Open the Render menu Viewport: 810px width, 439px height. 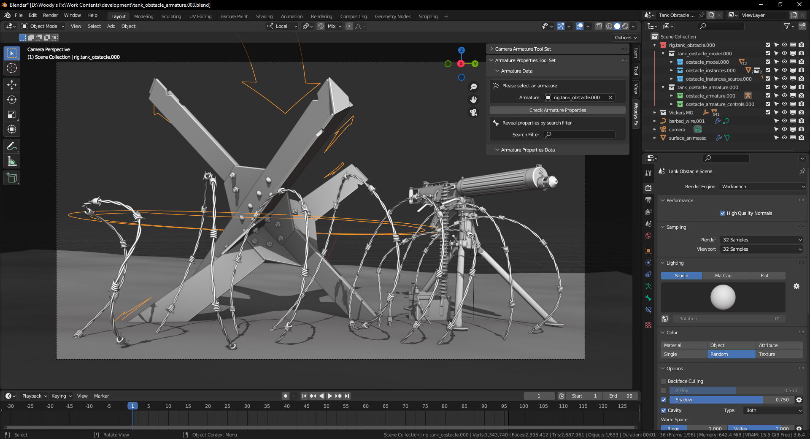coord(50,15)
